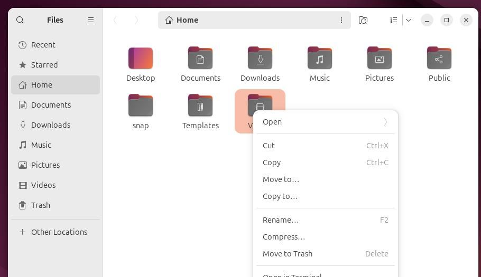The height and width of the screenshot is (277, 481).
Task: Expand Open submenu in context menu
Action: pyautogui.click(x=326, y=122)
